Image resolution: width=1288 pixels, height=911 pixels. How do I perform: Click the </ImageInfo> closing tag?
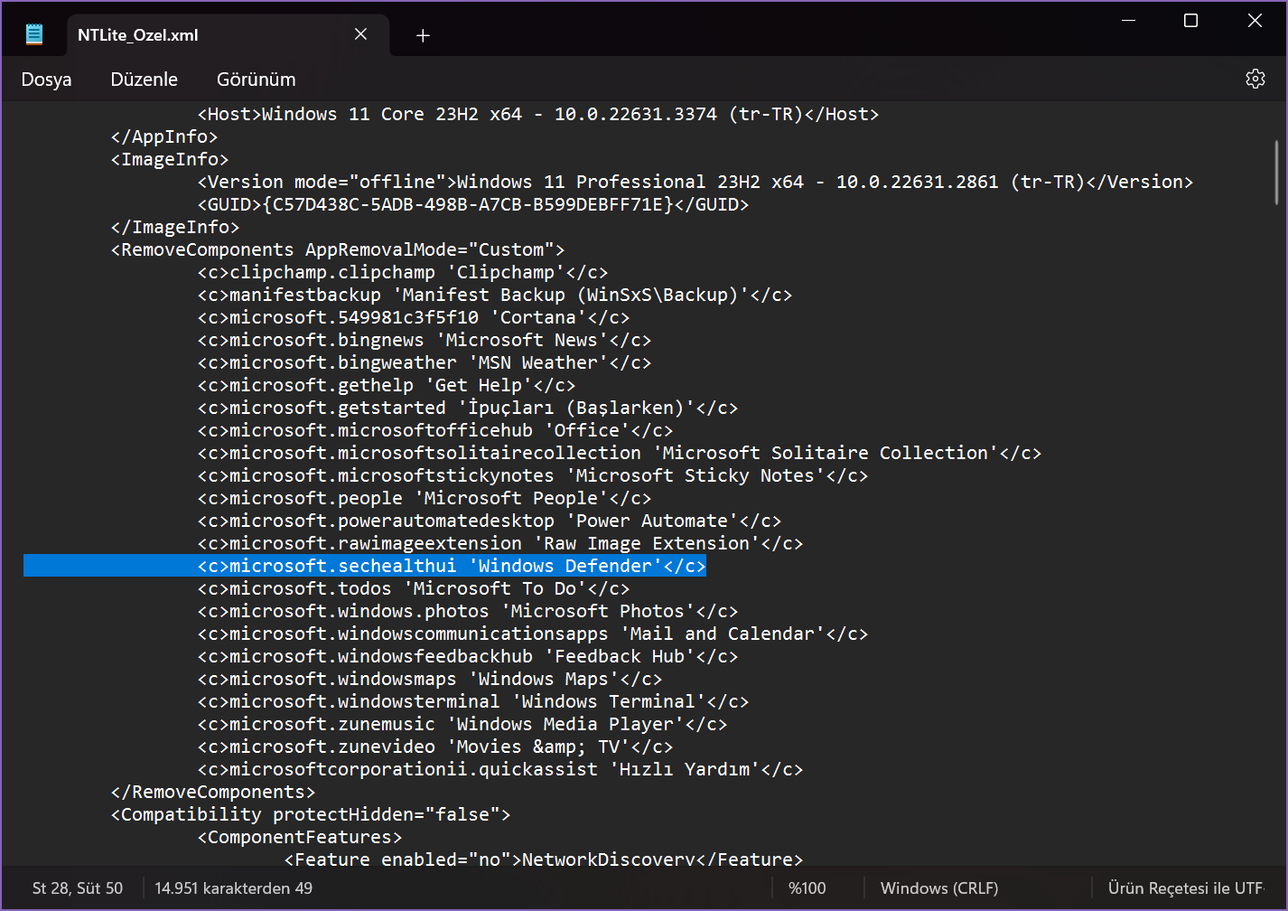(175, 227)
